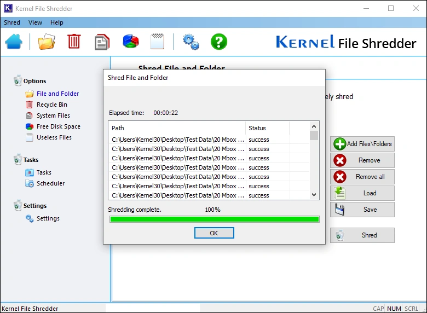Click the green shredding progress bar
Screen dimensions: 427x313
[x=214, y=219]
